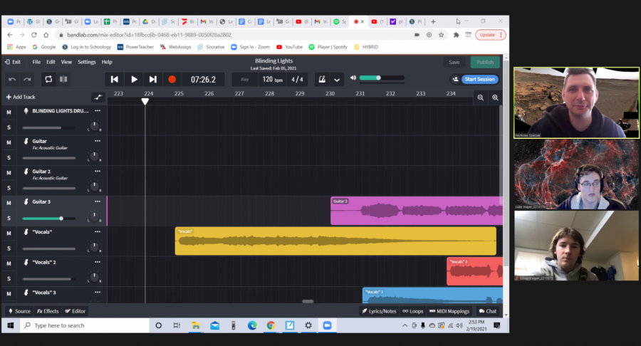Skip back to the start

point(115,79)
